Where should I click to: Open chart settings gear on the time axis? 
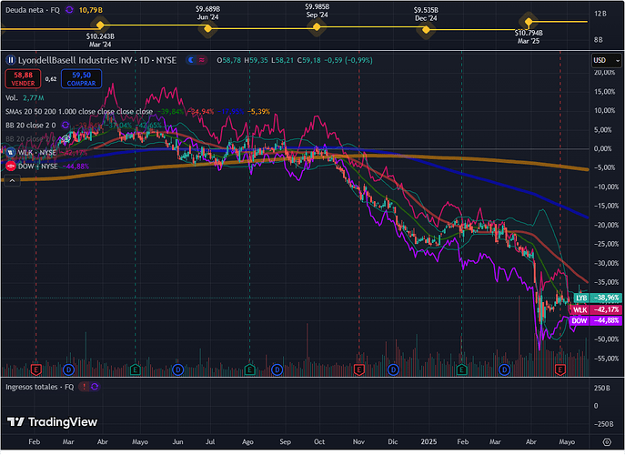click(x=607, y=442)
